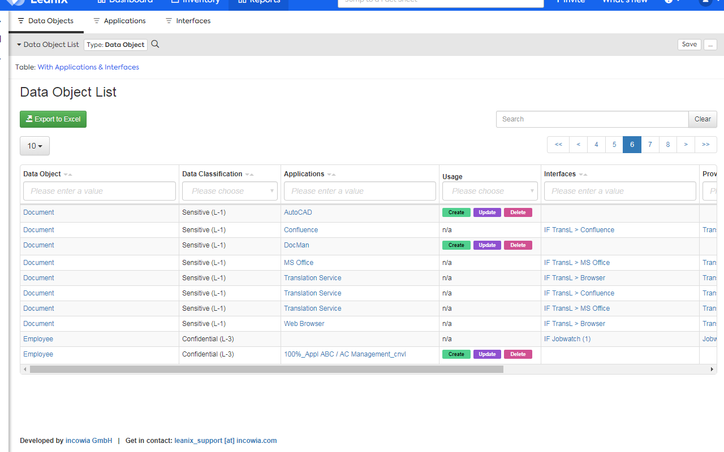Save the report
Image resolution: width=724 pixels, height=452 pixels.
coord(689,45)
